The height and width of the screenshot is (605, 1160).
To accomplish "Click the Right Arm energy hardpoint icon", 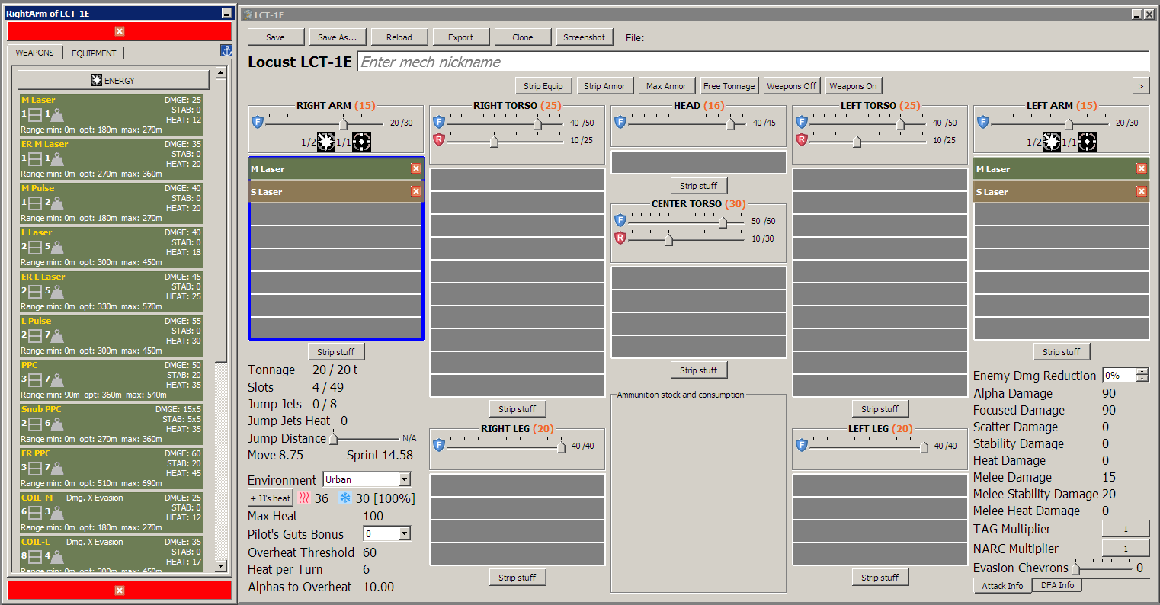I will click(x=326, y=142).
